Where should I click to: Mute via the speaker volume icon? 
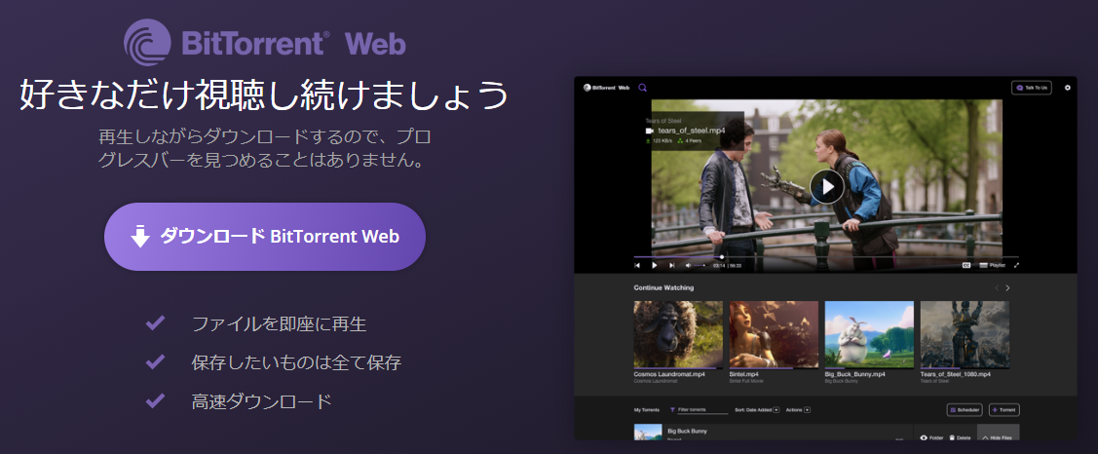click(689, 266)
